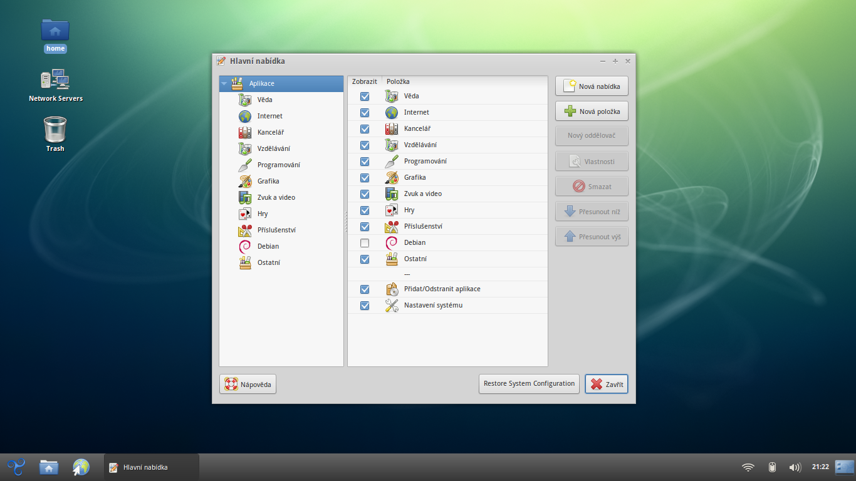The image size is (856, 481).
Task: Click the Hlavní nabídka taskbar window button
Action: pyautogui.click(x=151, y=467)
